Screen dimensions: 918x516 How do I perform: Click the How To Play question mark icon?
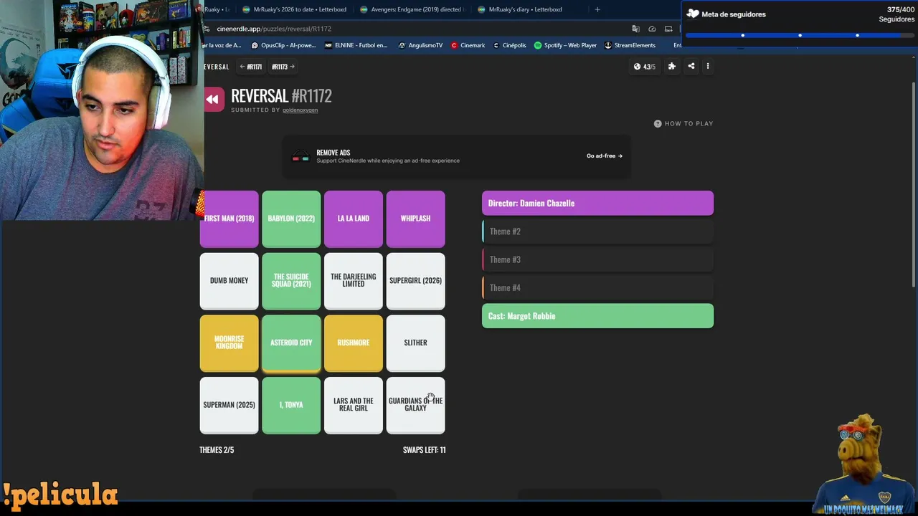(x=658, y=124)
